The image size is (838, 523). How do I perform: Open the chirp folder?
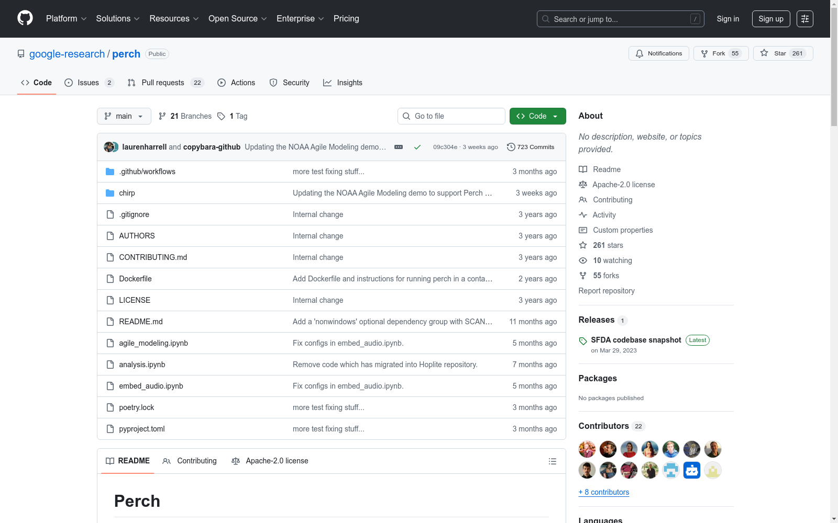click(x=127, y=193)
